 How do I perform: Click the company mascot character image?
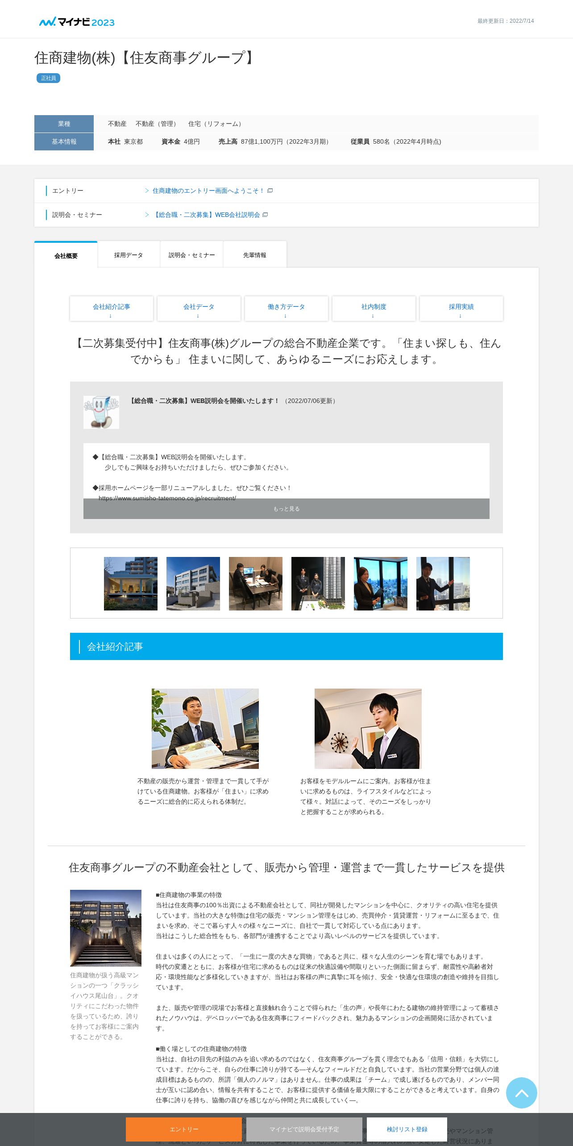[101, 412]
